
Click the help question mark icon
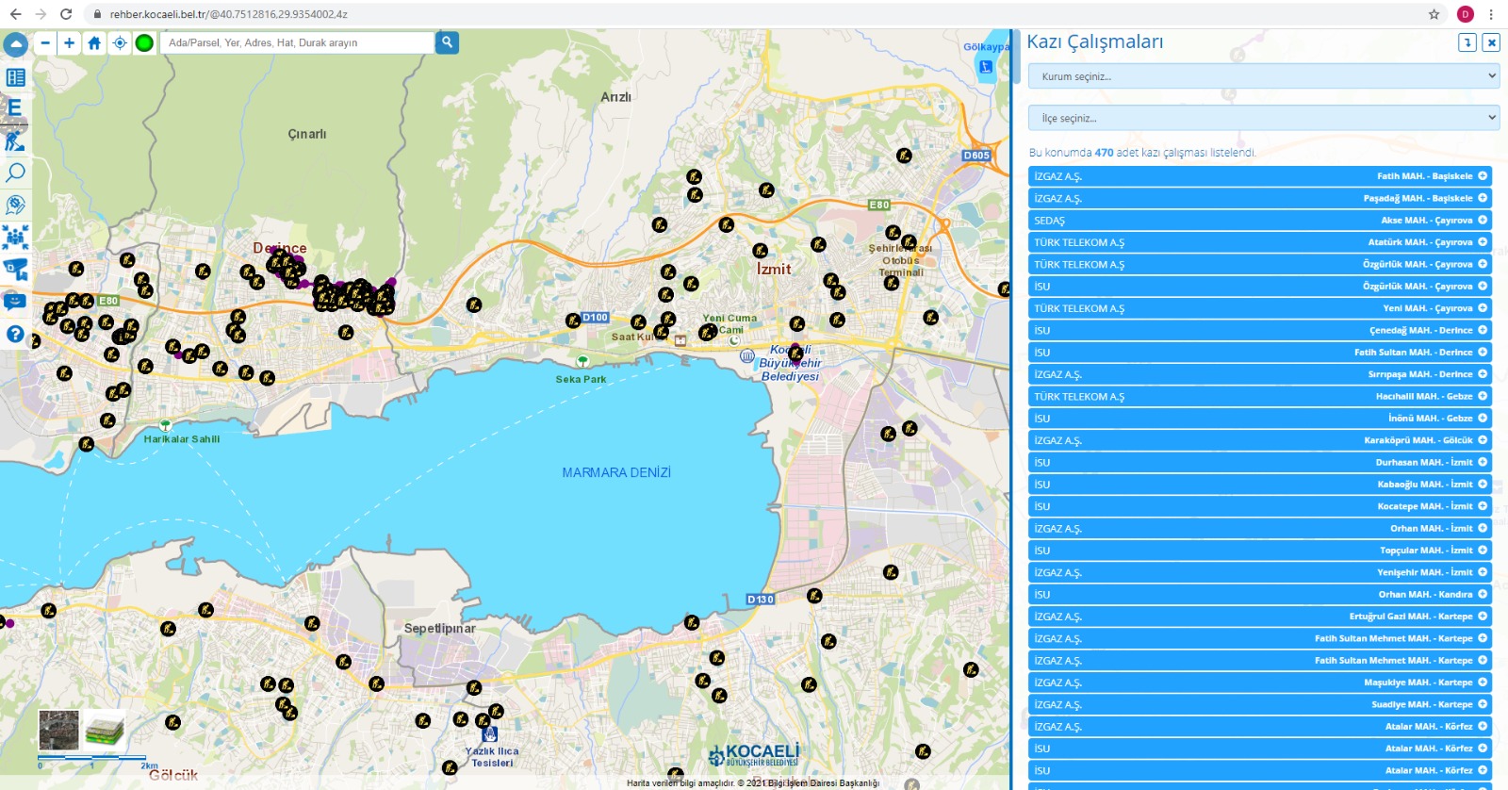coord(15,334)
